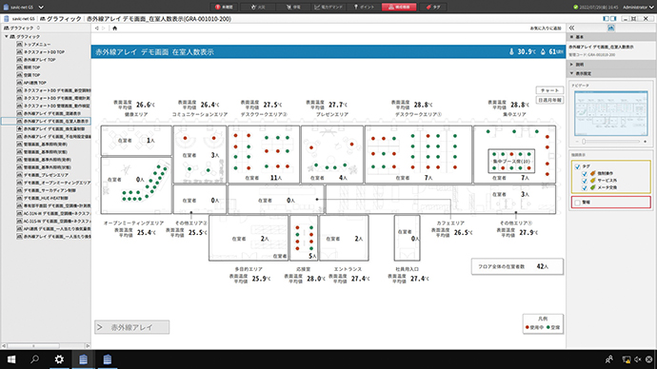Navigate back with the left arrow icon
Viewport: 657px width, 369px height.
(x=97, y=28)
